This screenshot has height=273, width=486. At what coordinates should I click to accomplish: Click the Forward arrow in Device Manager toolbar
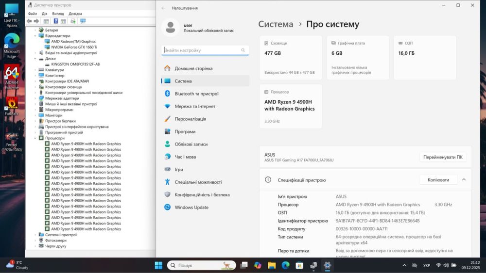point(36,21)
